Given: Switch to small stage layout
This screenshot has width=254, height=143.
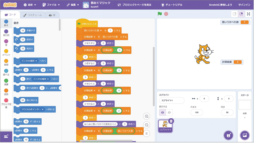Looking at the screenshot, I should point(234,14).
